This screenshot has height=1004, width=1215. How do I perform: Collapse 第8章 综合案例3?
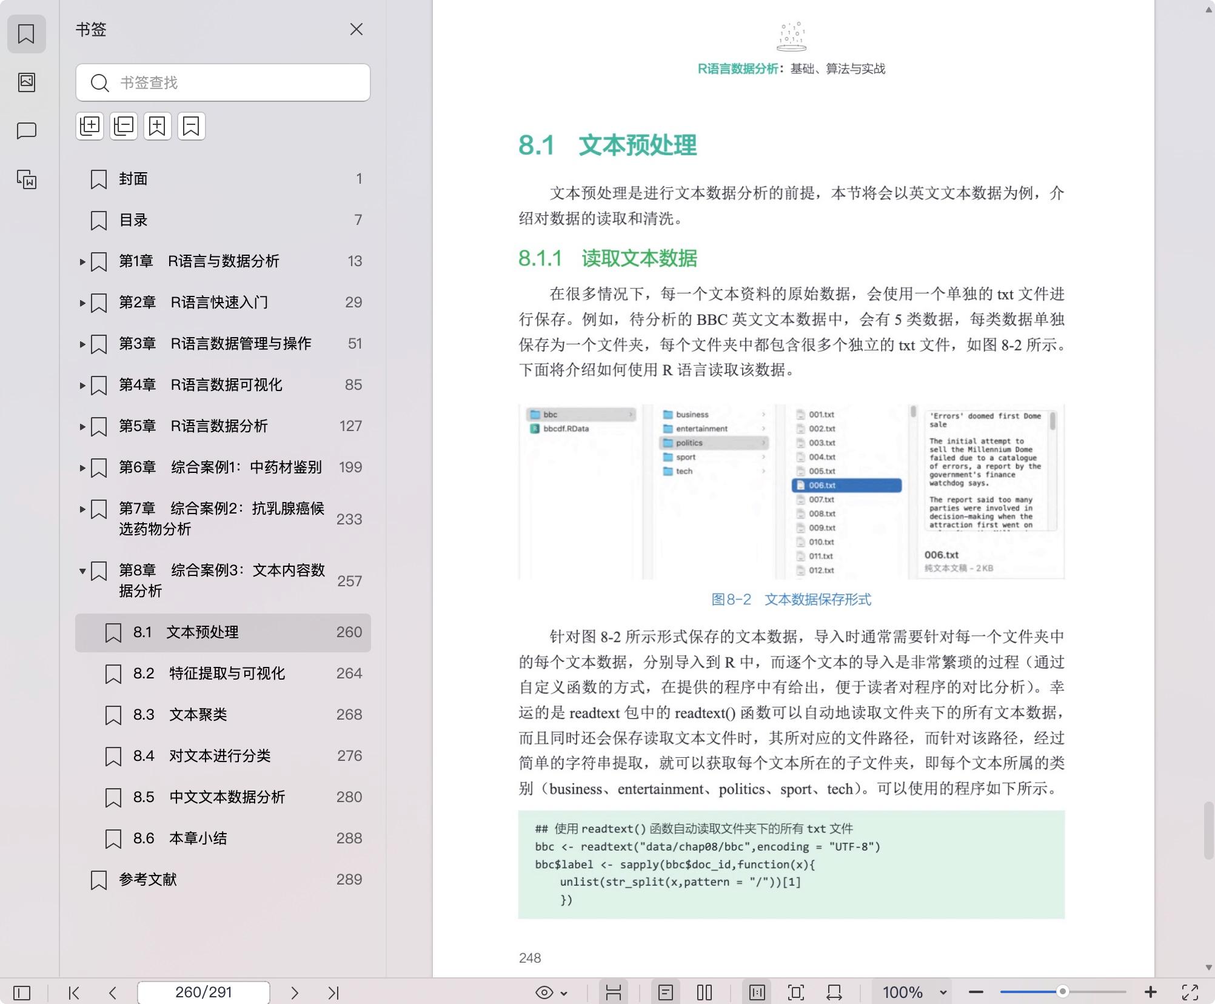click(x=82, y=571)
